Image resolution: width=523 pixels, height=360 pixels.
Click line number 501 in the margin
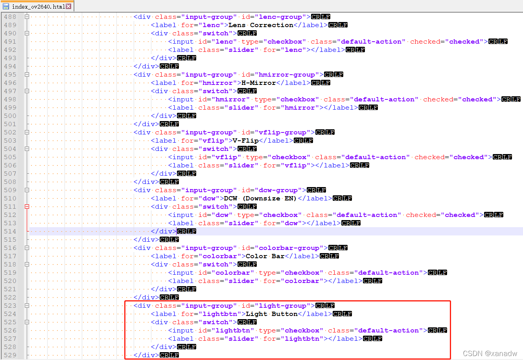[10, 124]
